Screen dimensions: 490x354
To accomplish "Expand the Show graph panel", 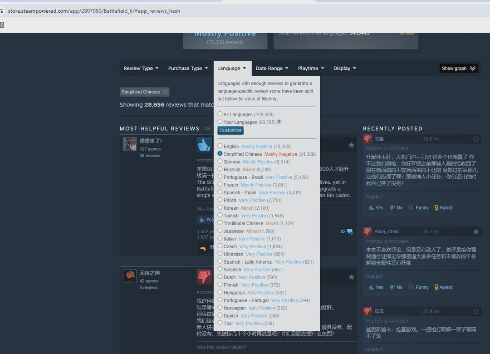I will point(458,68).
